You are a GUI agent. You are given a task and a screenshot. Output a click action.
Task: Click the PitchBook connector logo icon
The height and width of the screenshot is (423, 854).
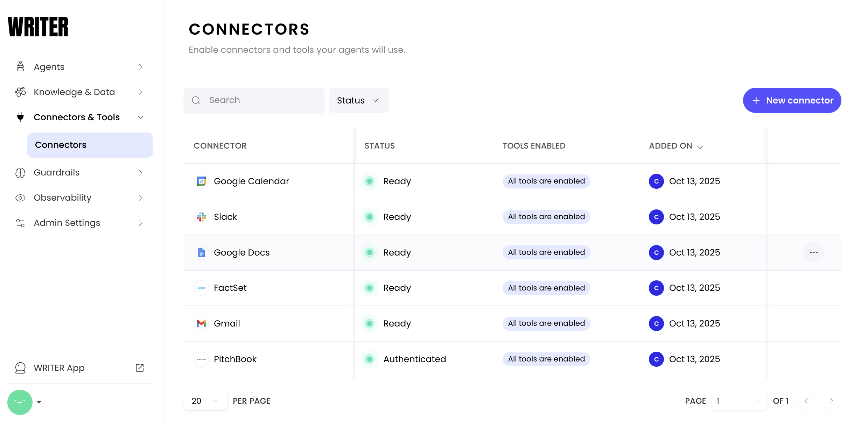201,359
